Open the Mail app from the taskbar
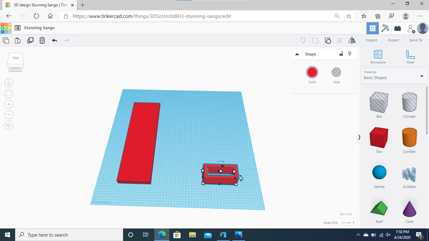429x241 pixels. pyautogui.click(x=208, y=235)
